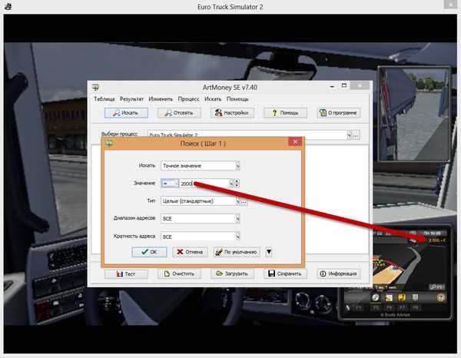Open the Искать menu in menu bar
461x358 pixels.
coord(213,99)
